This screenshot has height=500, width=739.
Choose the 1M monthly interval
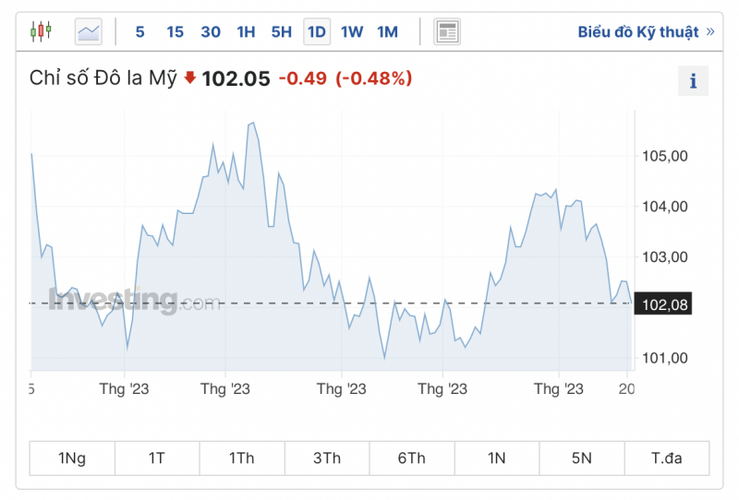coord(387,32)
